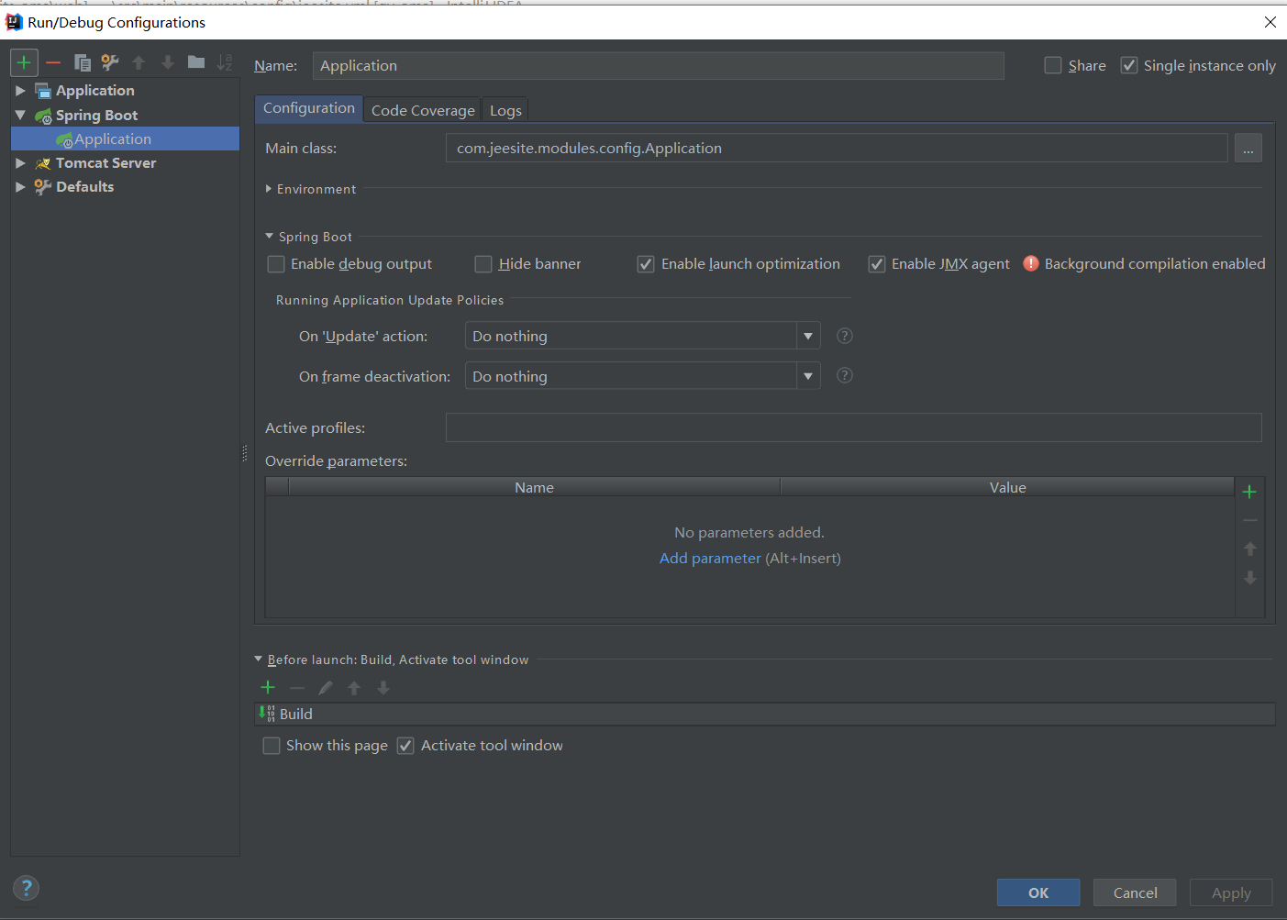Screen dimensions: 1287x920
Task: Click the panel splitter grip handle
Action: 245,453
